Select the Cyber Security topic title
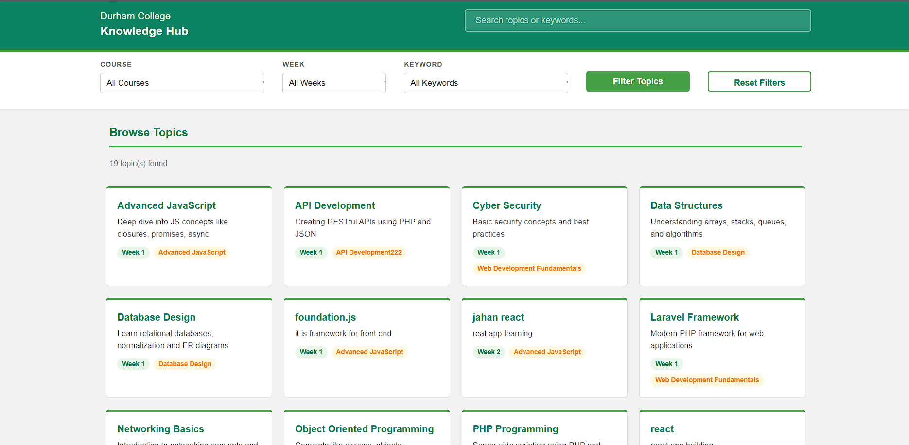This screenshot has width=909, height=445. tap(507, 205)
